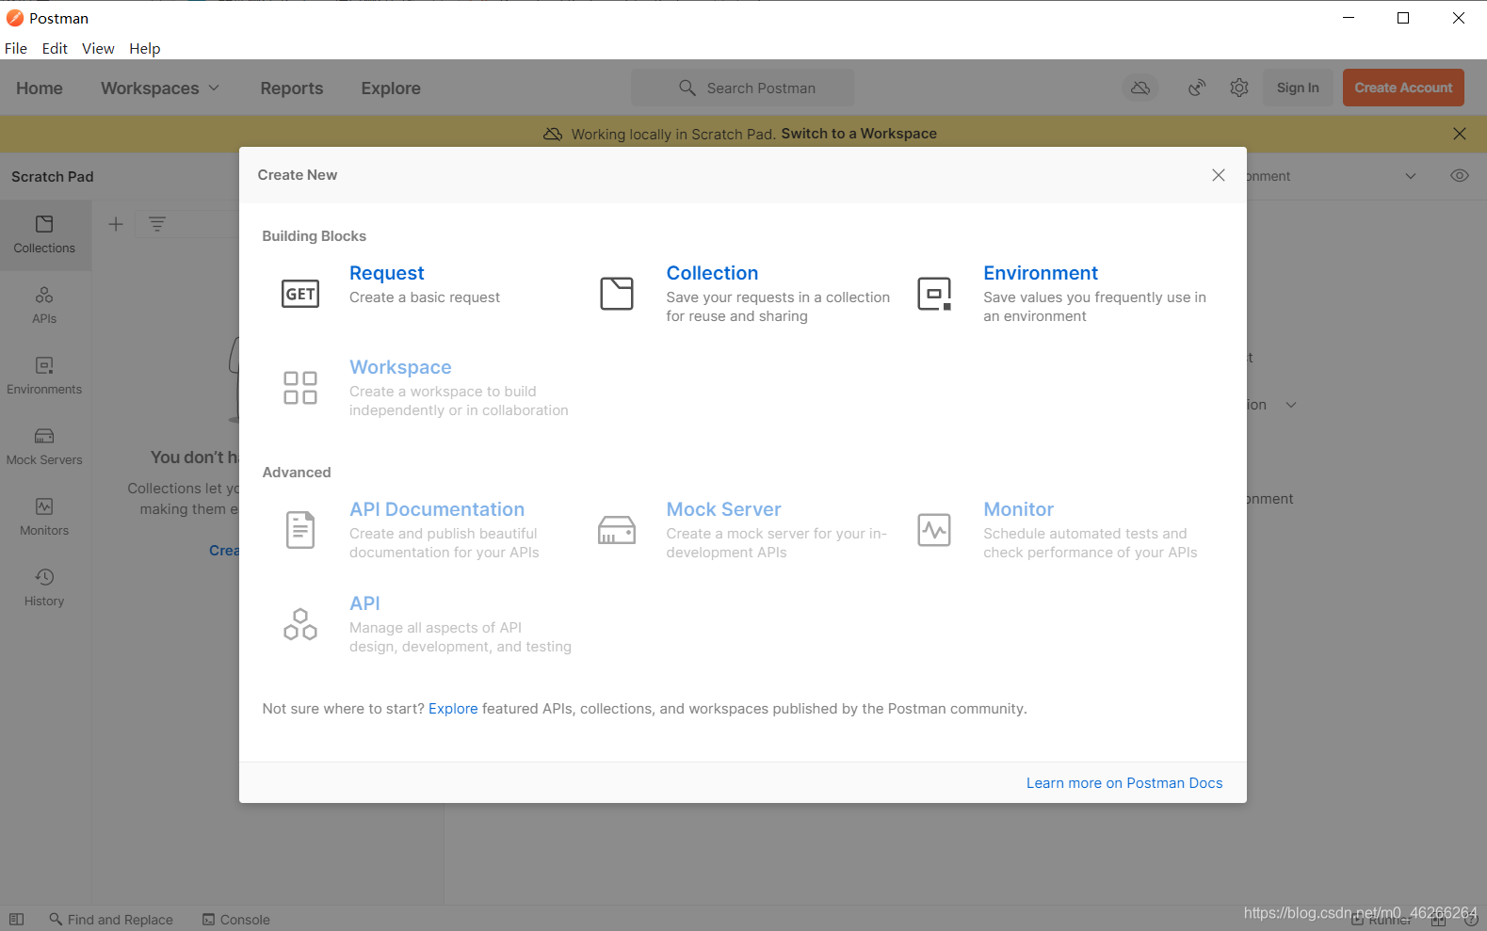Click the Mock Server icon in dialog
The height and width of the screenshot is (931, 1487).
(617, 530)
